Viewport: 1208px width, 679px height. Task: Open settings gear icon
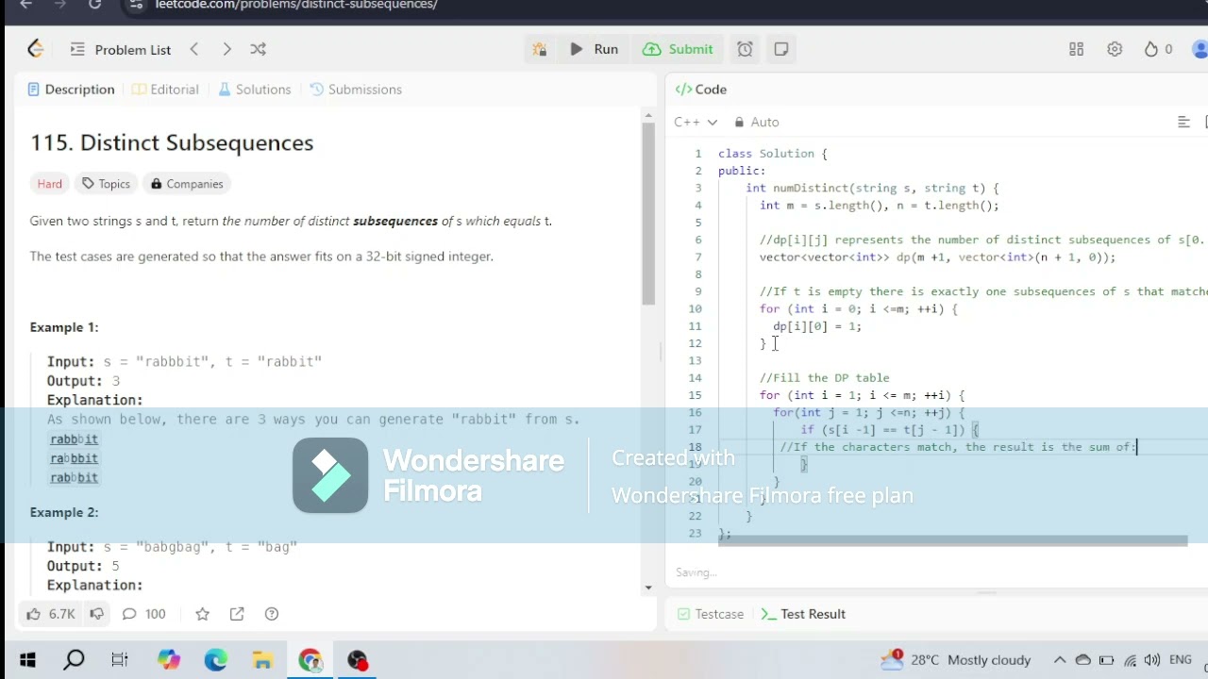(x=1115, y=49)
